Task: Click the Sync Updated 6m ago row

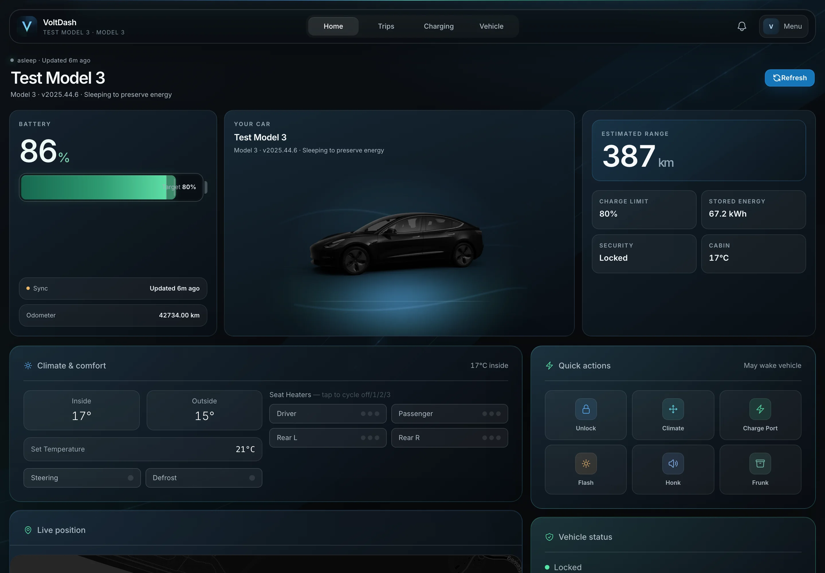Action: coord(113,288)
